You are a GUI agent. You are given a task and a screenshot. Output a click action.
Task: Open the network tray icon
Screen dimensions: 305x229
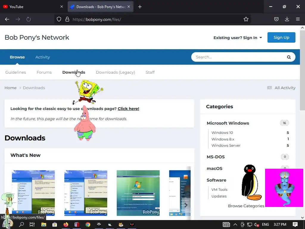pos(250,225)
